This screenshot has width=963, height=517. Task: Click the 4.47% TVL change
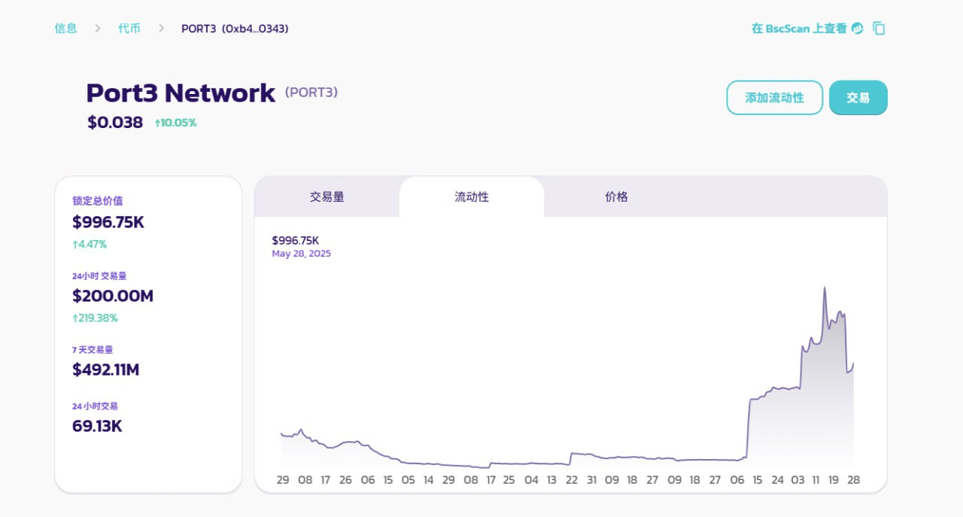coord(90,244)
